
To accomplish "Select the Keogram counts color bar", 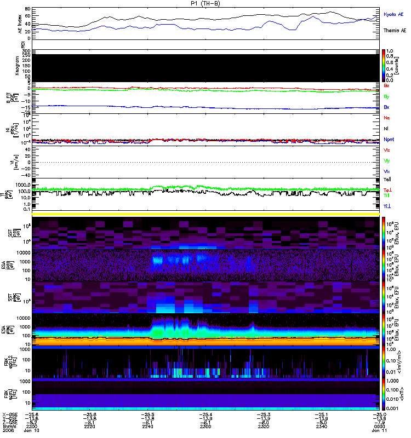I will tap(384, 66).
